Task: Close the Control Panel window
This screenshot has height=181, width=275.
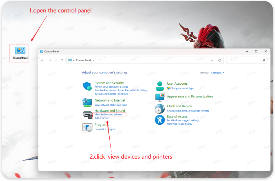Action: pyautogui.click(x=265, y=51)
